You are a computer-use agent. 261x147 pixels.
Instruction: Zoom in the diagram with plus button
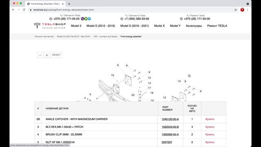click(x=47, y=55)
